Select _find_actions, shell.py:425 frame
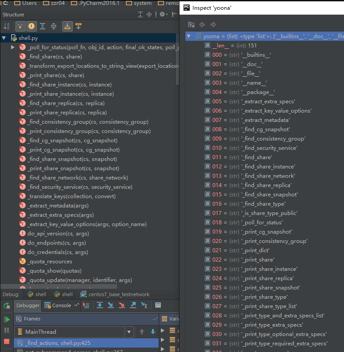The height and width of the screenshot is (352, 344). pos(86,343)
